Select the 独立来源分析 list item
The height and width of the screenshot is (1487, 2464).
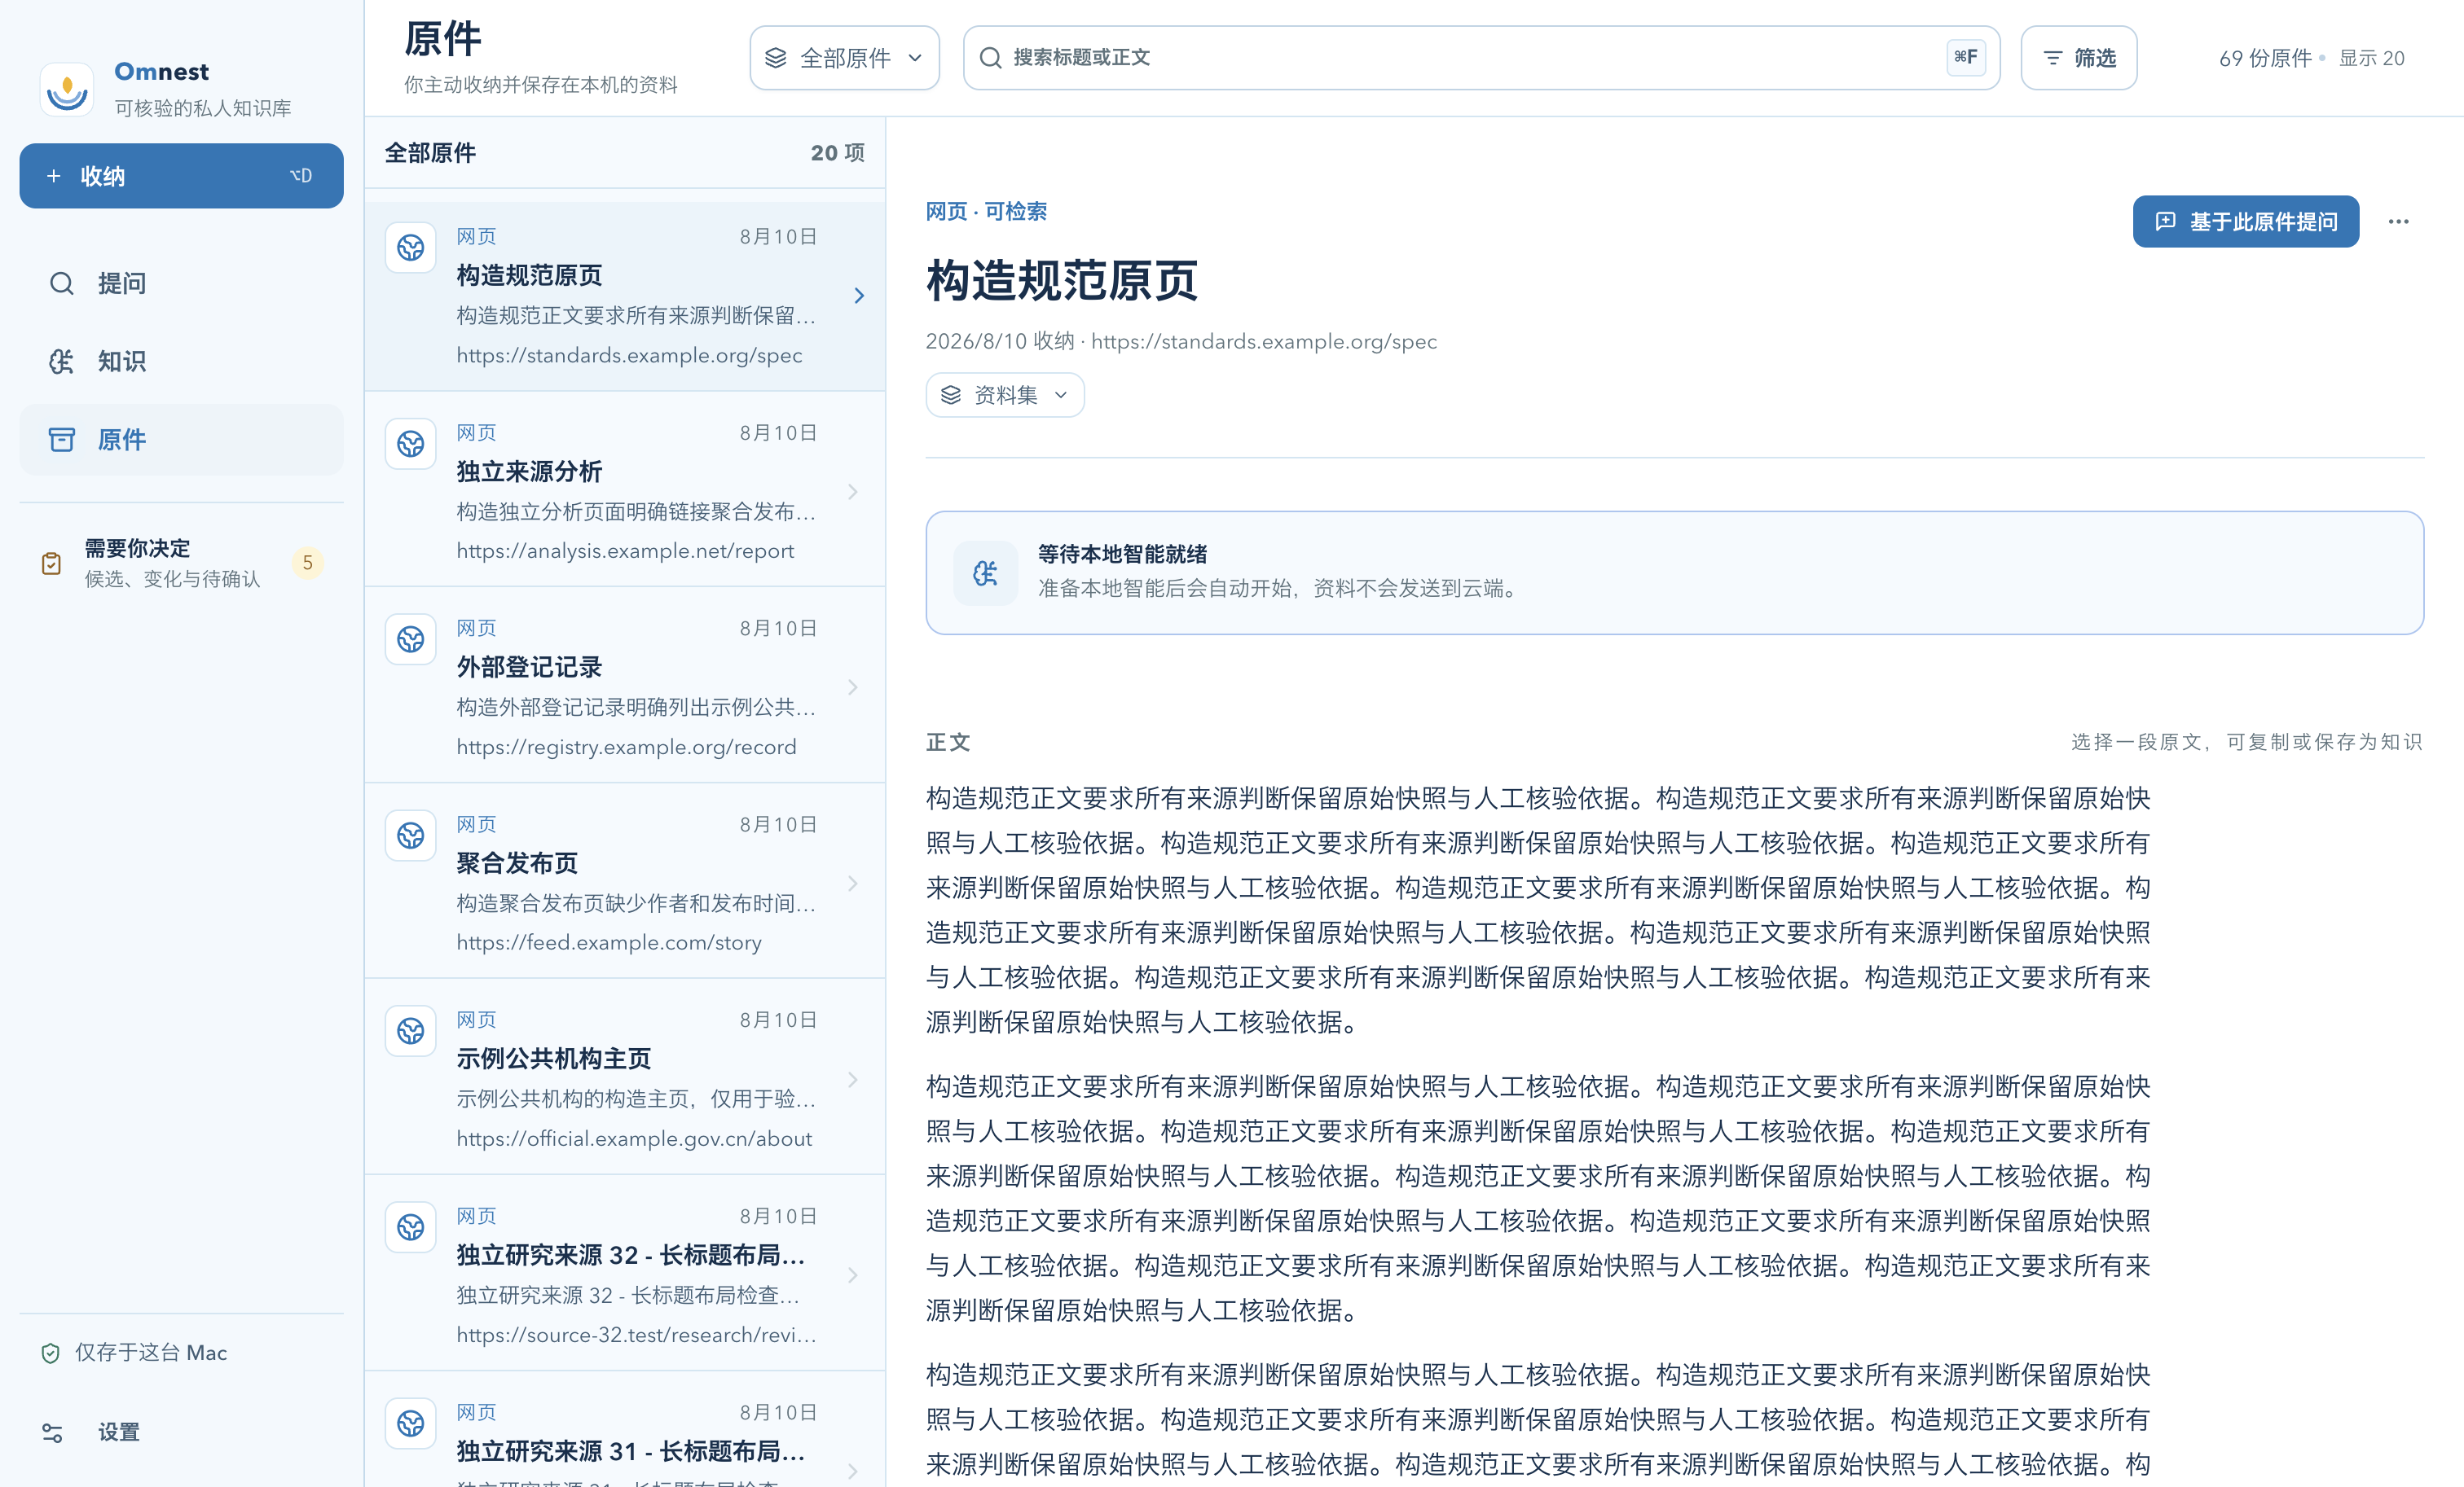[625, 491]
